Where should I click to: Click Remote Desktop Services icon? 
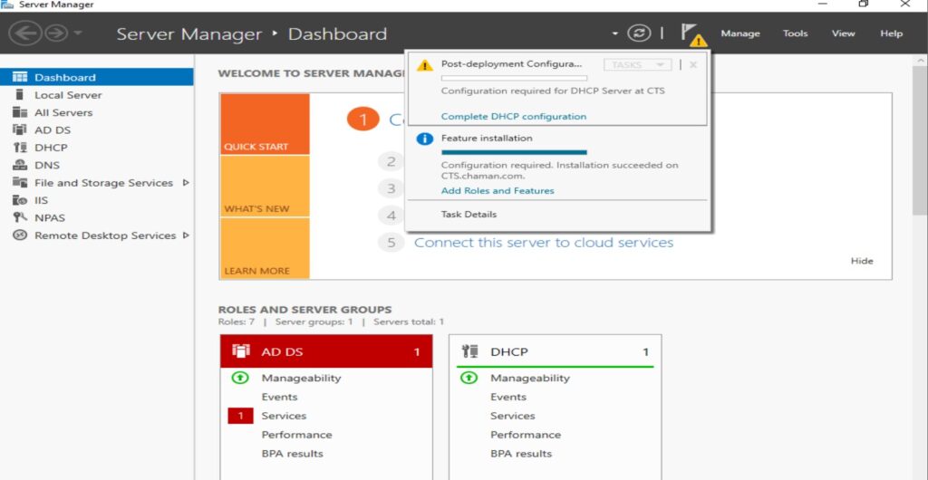[x=20, y=235]
